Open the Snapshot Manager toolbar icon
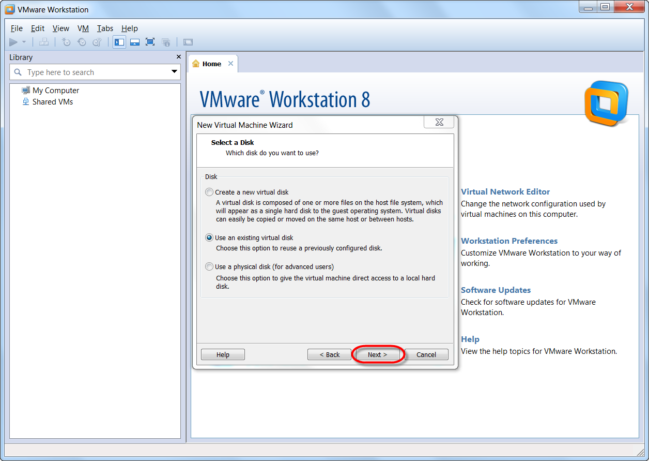This screenshot has height=461, width=649. click(97, 42)
